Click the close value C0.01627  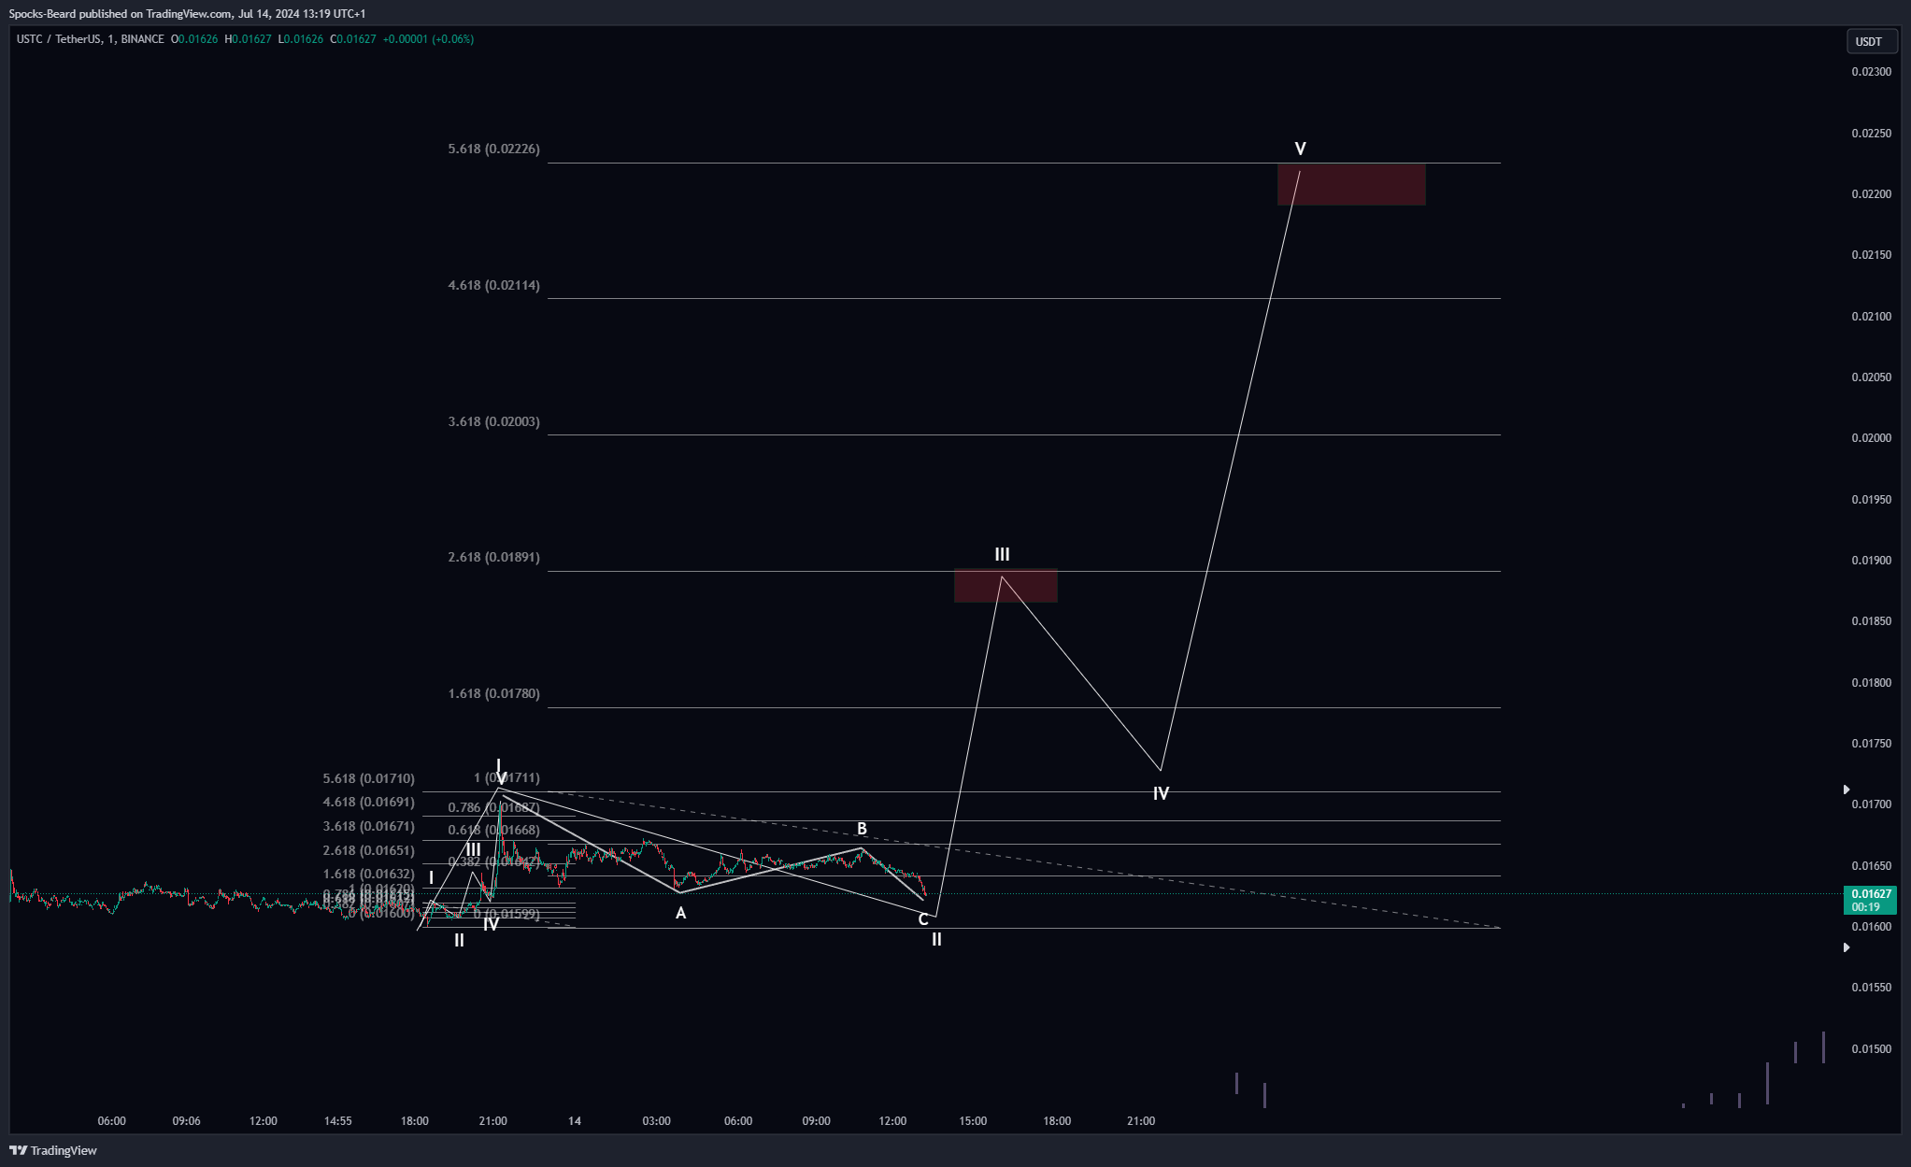(353, 39)
